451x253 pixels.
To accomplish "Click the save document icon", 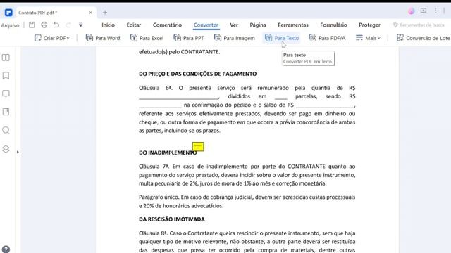I will [32, 25].
